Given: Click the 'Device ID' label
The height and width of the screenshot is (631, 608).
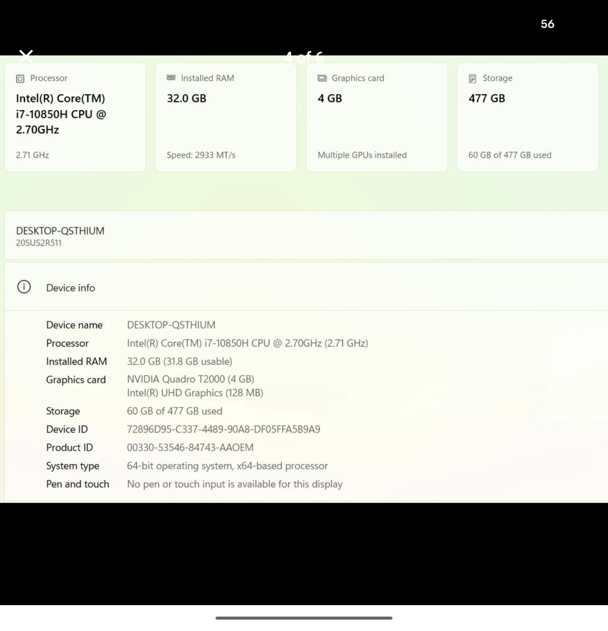Looking at the screenshot, I should [67, 429].
